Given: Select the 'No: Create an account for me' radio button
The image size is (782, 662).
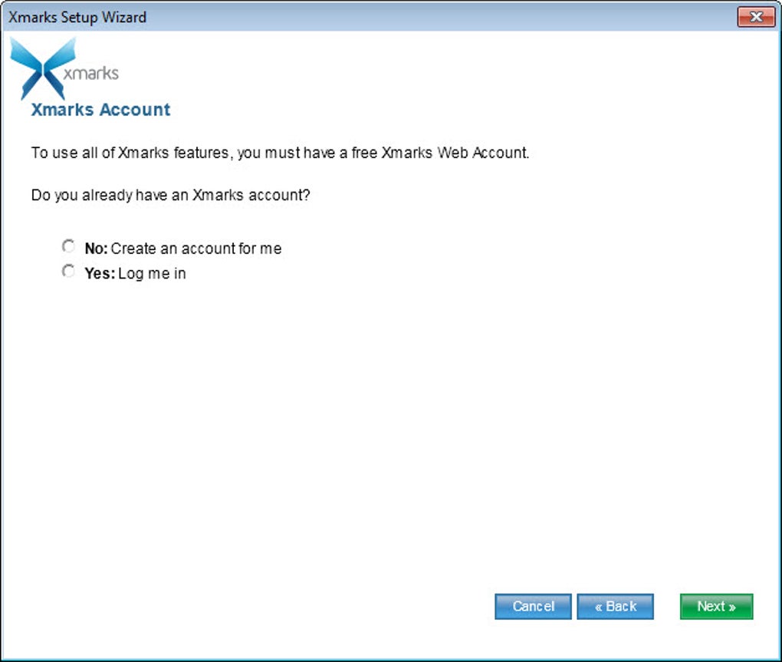Looking at the screenshot, I should coord(68,246).
